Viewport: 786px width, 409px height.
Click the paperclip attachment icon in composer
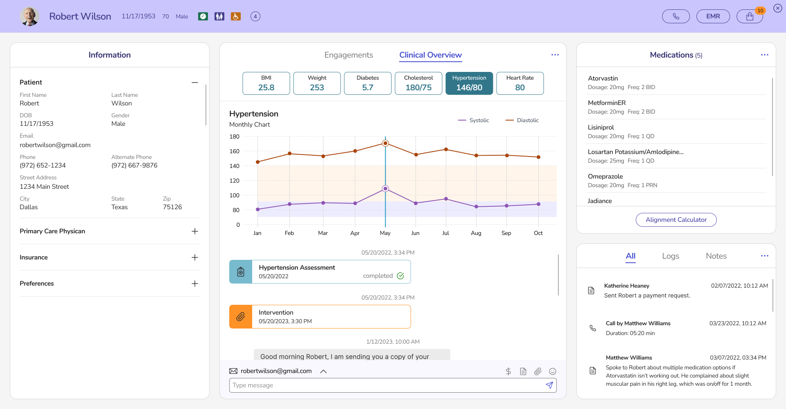(x=538, y=371)
